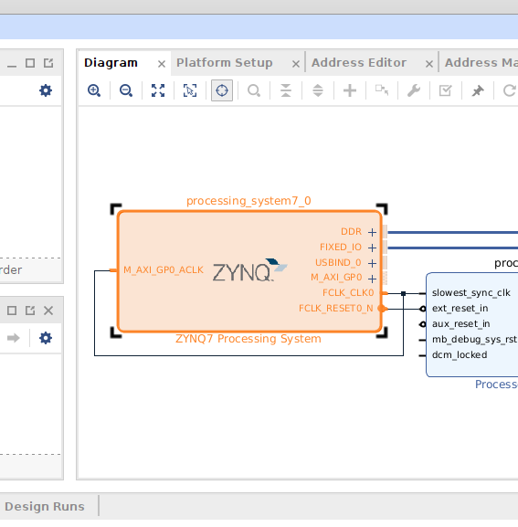Select the processing_system7_0 block name

248,201
